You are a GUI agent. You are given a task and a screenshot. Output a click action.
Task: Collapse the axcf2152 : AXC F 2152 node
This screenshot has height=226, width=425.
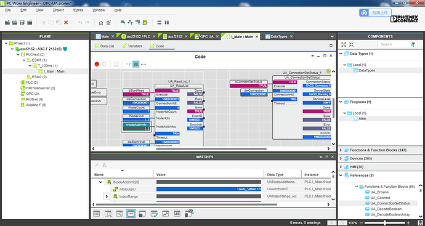[x=12, y=49]
